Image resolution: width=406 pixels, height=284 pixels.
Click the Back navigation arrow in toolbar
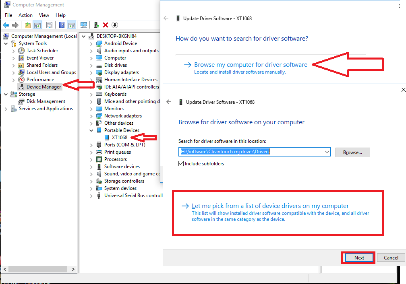click(6, 25)
